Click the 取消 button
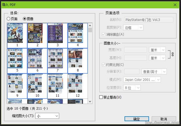Viewport: 181px width, 126px height. pos(164,119)
